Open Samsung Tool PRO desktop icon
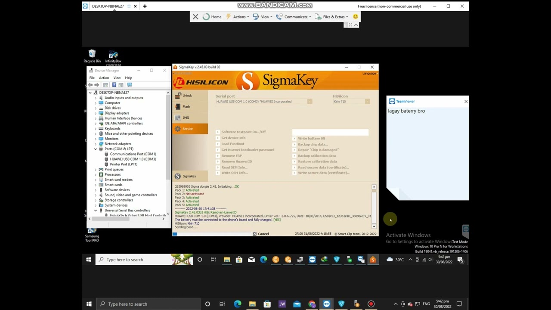 [x=92, y=235]
